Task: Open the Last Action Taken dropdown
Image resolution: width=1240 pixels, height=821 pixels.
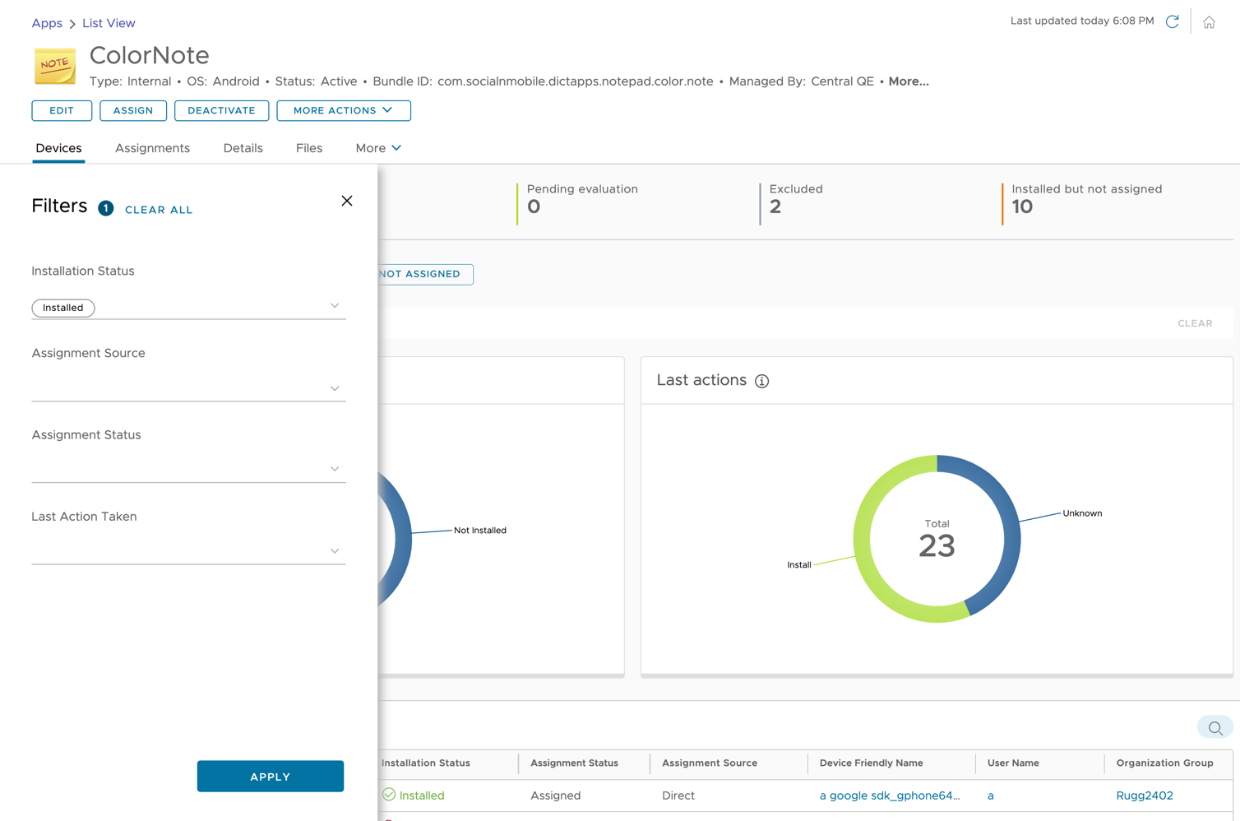Action: pyautogui.click(x=335, y=551)
